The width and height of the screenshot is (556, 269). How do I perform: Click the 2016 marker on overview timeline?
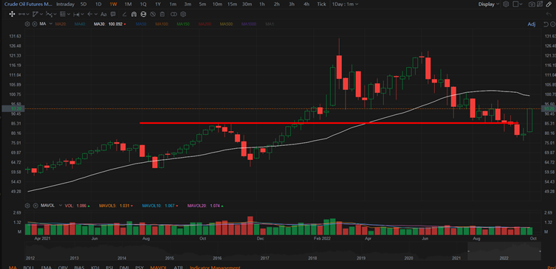pos(217,258)
